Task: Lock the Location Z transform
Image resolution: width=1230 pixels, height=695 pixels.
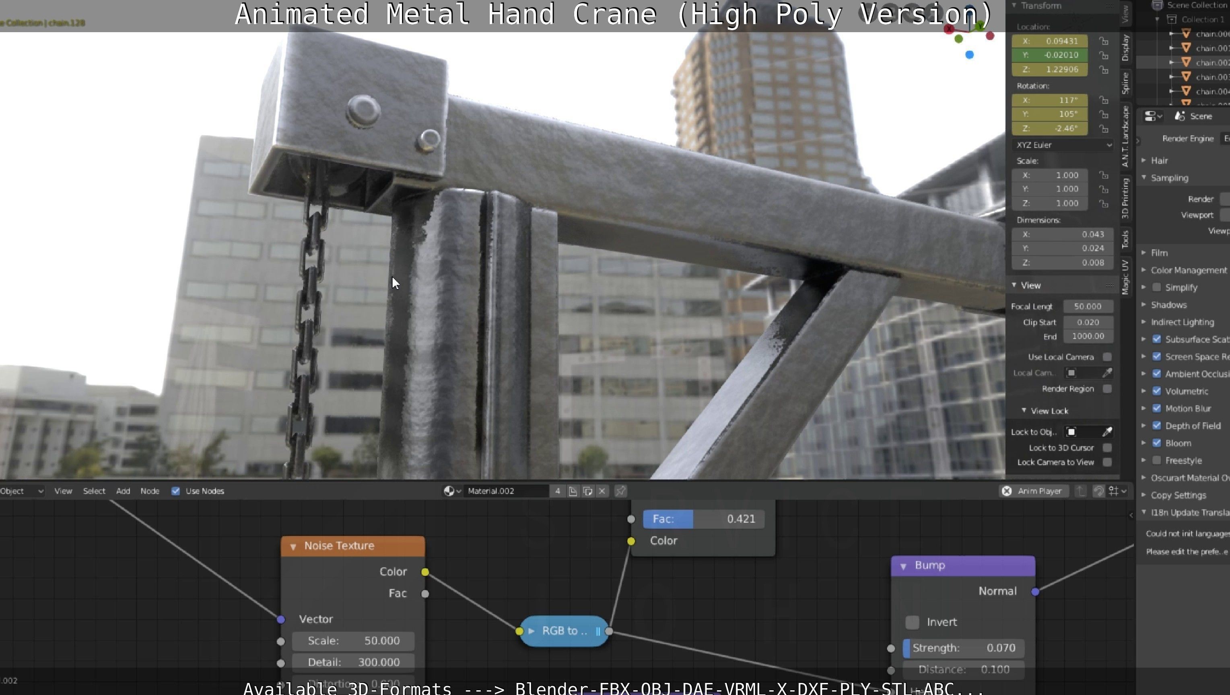Action: click(x=1104, y=70)
